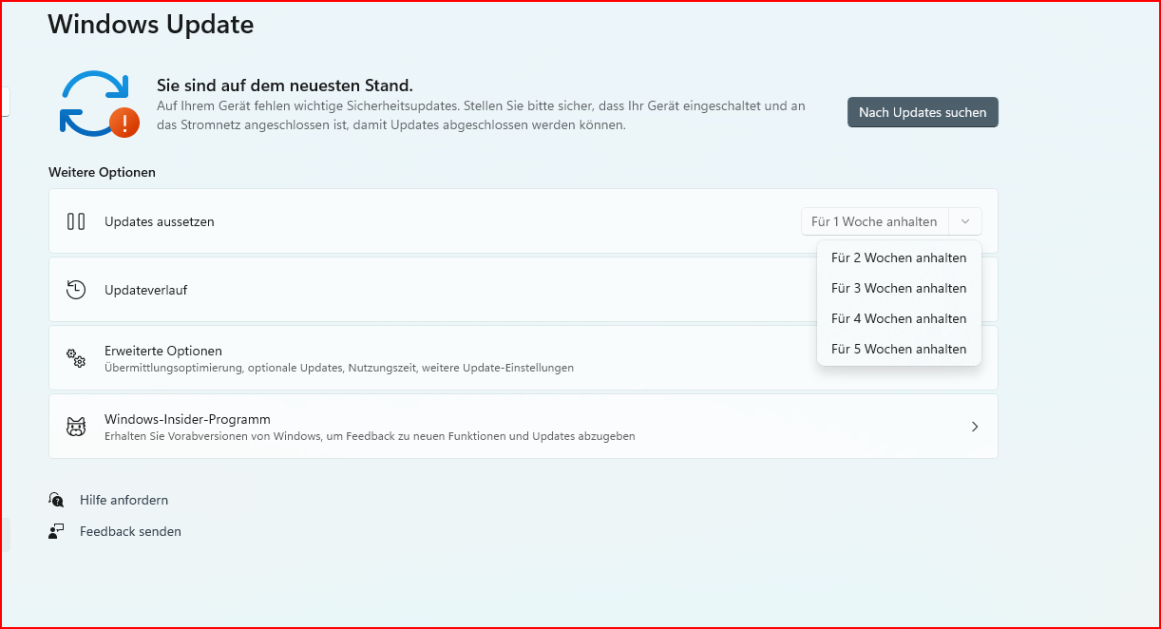1161x629 pixels.
Task: Open the Feedback senden link
Action: pyautogui.click(x=130, y=531)
